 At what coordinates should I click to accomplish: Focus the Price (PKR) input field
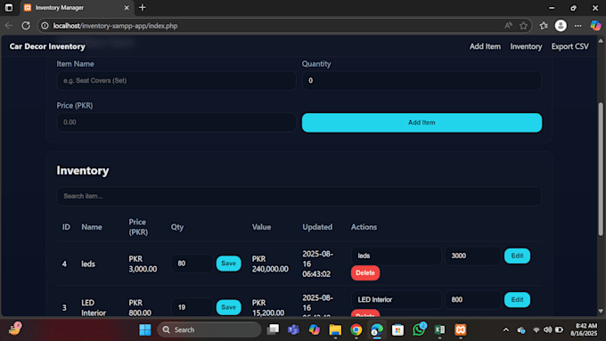tap(176, 122)
